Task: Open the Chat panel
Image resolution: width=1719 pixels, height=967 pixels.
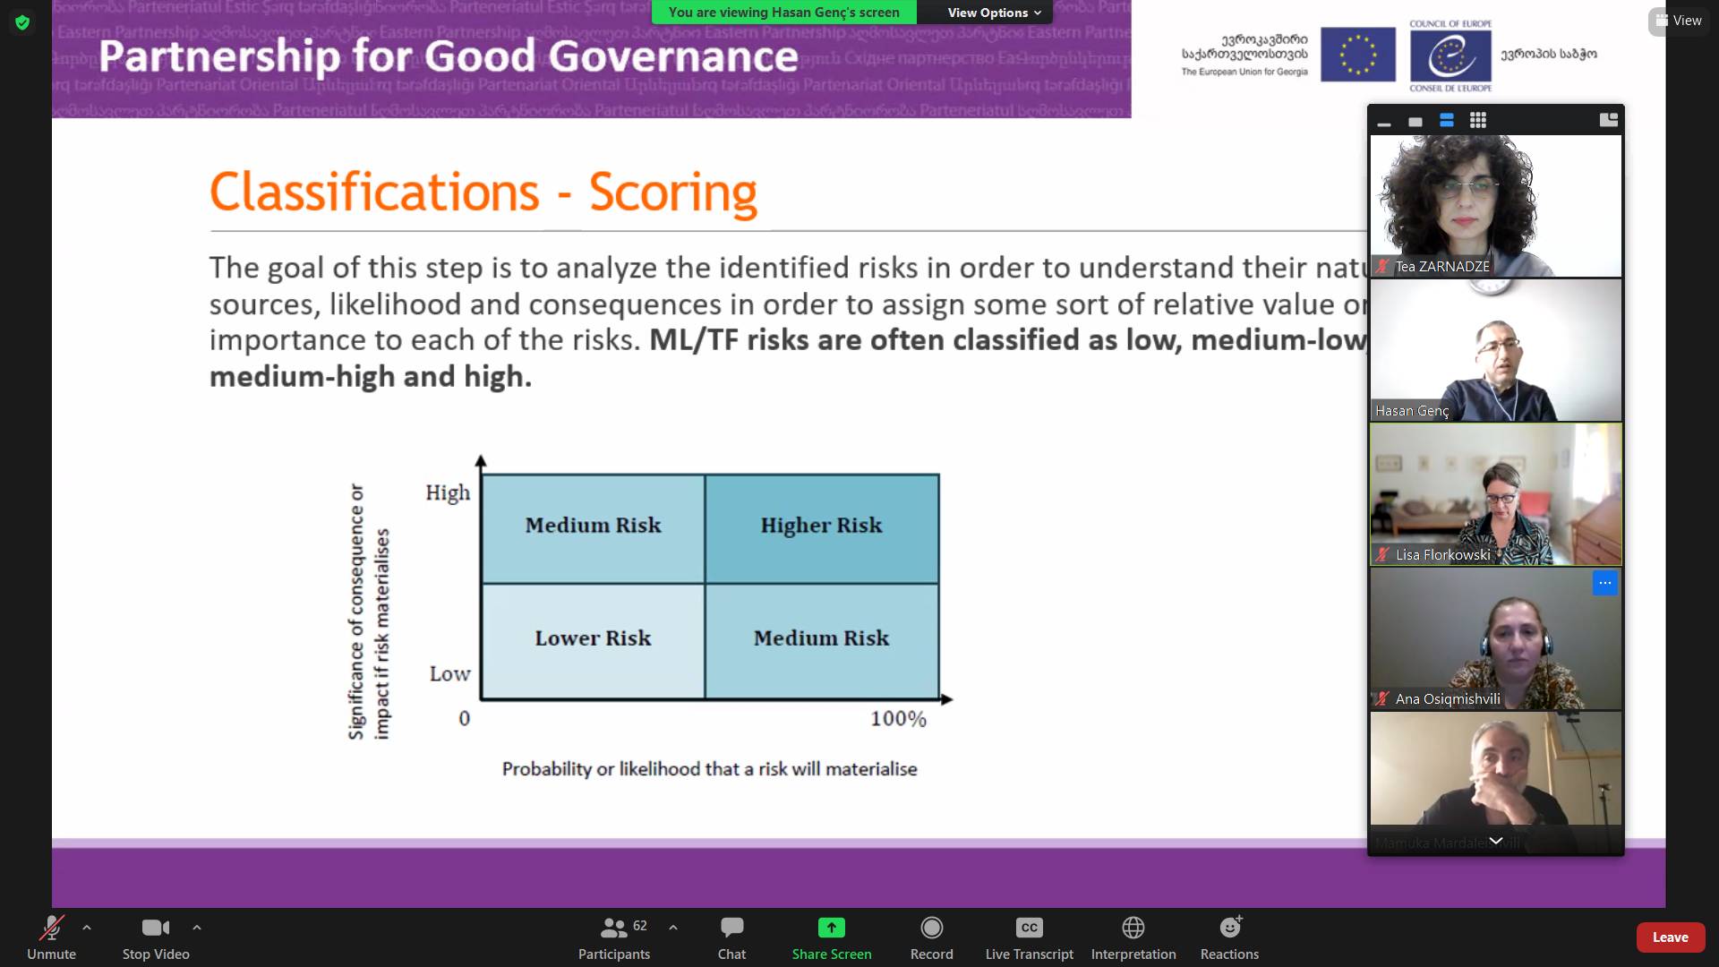Action: click(x=731, y=937)
